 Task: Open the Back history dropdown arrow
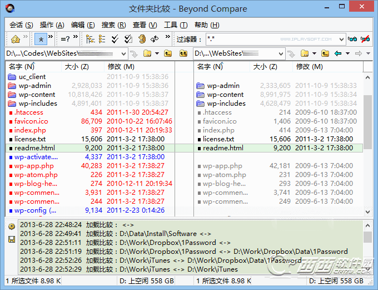tap(347, 53)
